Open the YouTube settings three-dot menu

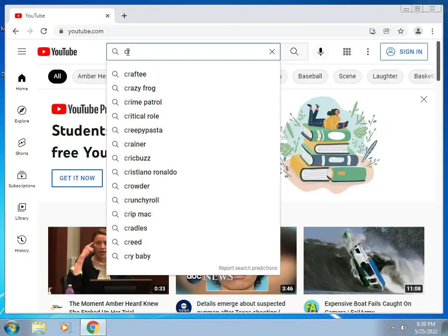(367, 52)
